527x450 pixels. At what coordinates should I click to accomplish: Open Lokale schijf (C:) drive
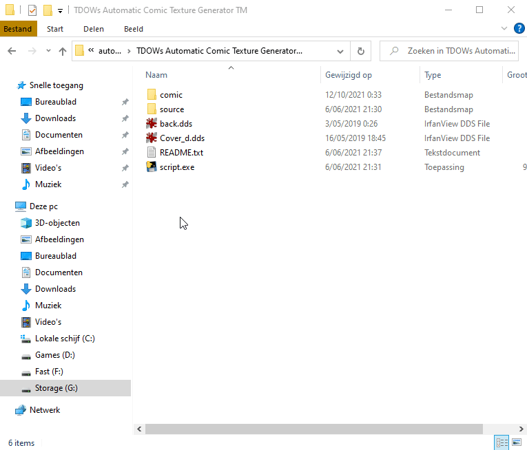click(x=65, y=338)
